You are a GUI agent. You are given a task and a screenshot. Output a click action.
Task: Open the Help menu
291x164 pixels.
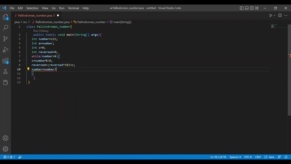point(85,8)
